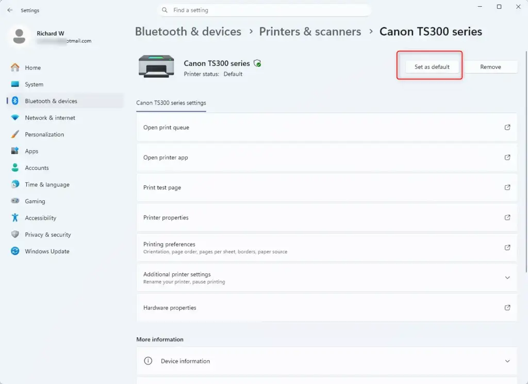528x384 pixels.
Task: Click external-link icon for Printing preferences
Action: click(507, 248)
